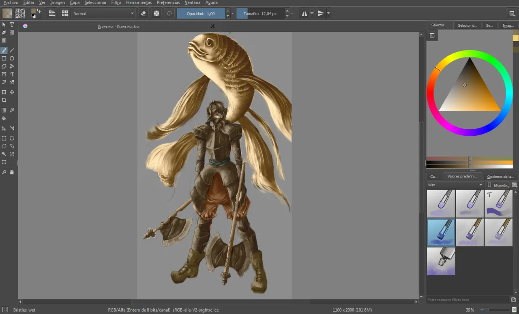Select the paint tube brush preset
Image resolution: width=519 pixels, height=314 pixels.
coord(441,261)
